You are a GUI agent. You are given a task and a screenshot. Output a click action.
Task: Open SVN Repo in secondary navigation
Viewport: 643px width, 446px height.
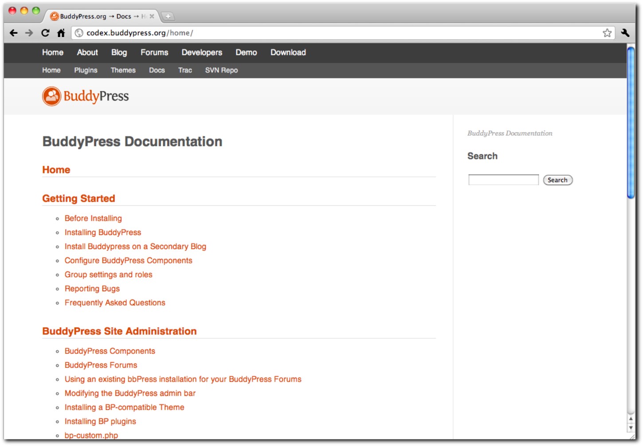(221, 70)
